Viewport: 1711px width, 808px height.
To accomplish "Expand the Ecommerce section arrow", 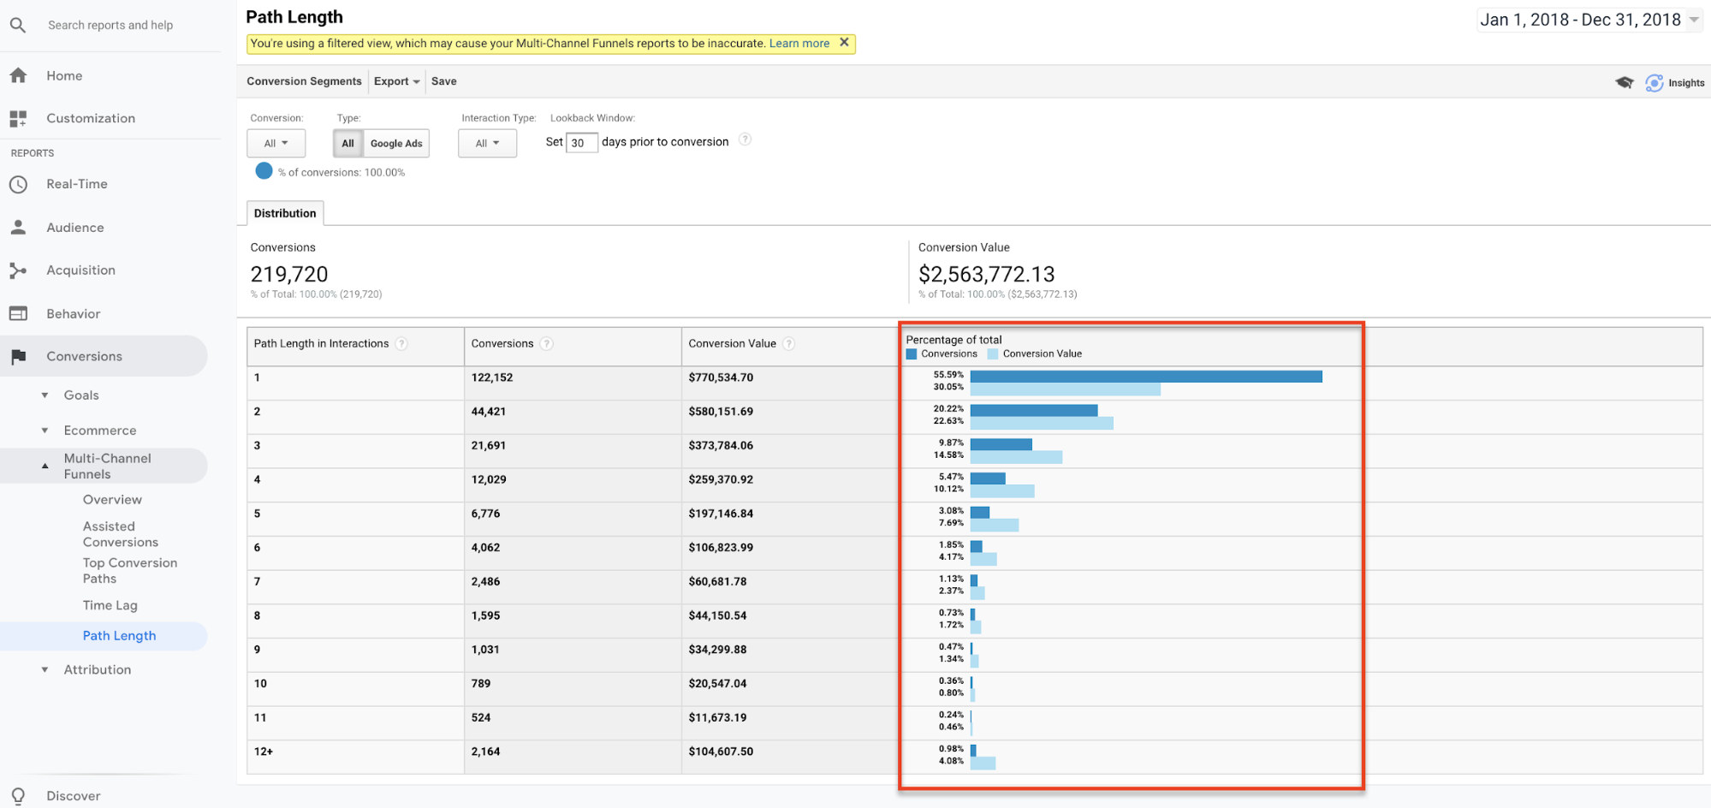I will point(45,431).
